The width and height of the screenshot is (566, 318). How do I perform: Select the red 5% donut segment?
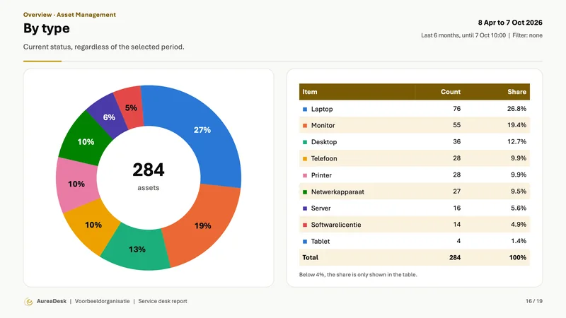[x=130, y=107]
